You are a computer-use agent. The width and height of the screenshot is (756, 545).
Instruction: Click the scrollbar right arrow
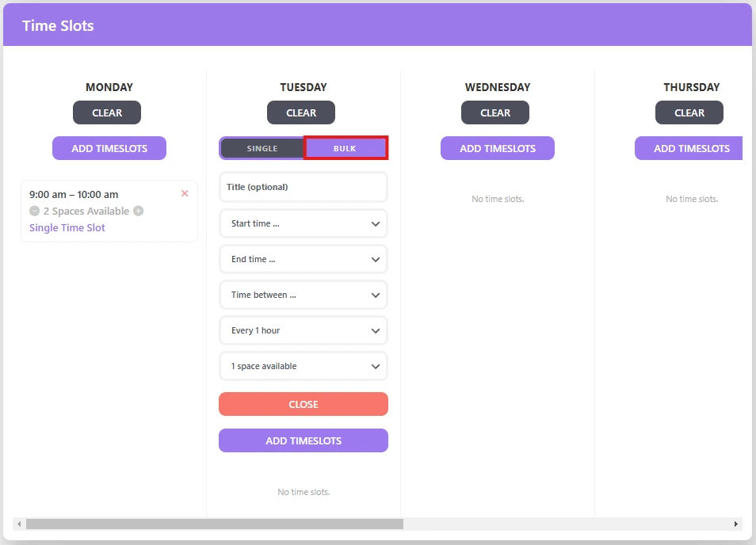point(735,524)
